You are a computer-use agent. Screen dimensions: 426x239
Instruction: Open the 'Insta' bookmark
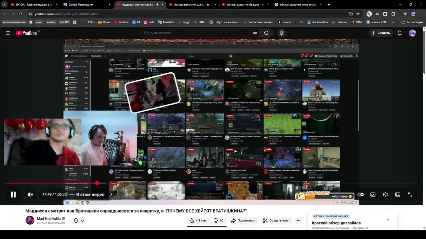click(149, 22)
